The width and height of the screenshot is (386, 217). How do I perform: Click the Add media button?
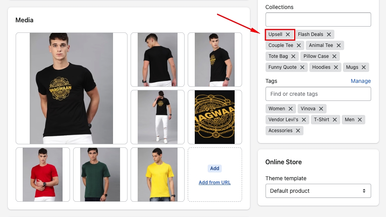pyautogui.click(x=215, y=169)
